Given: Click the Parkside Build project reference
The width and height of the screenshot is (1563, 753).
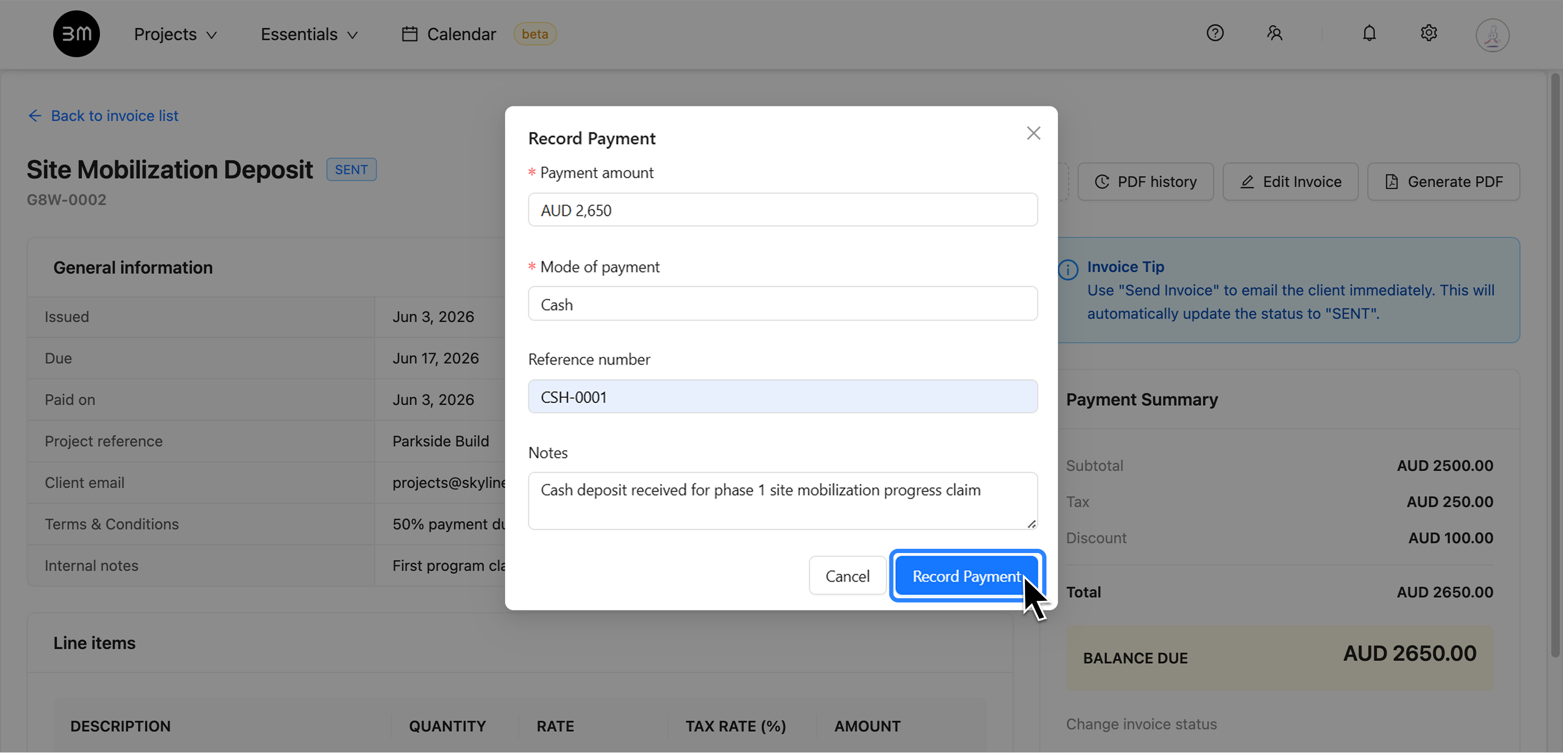Looking at the screenshot, I should (x=441, y=441).
